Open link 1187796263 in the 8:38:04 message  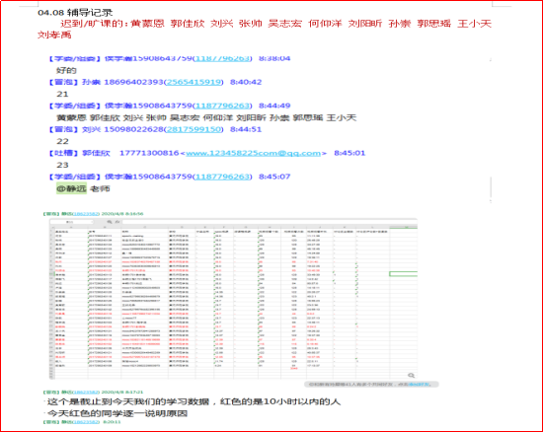point(222,58)
